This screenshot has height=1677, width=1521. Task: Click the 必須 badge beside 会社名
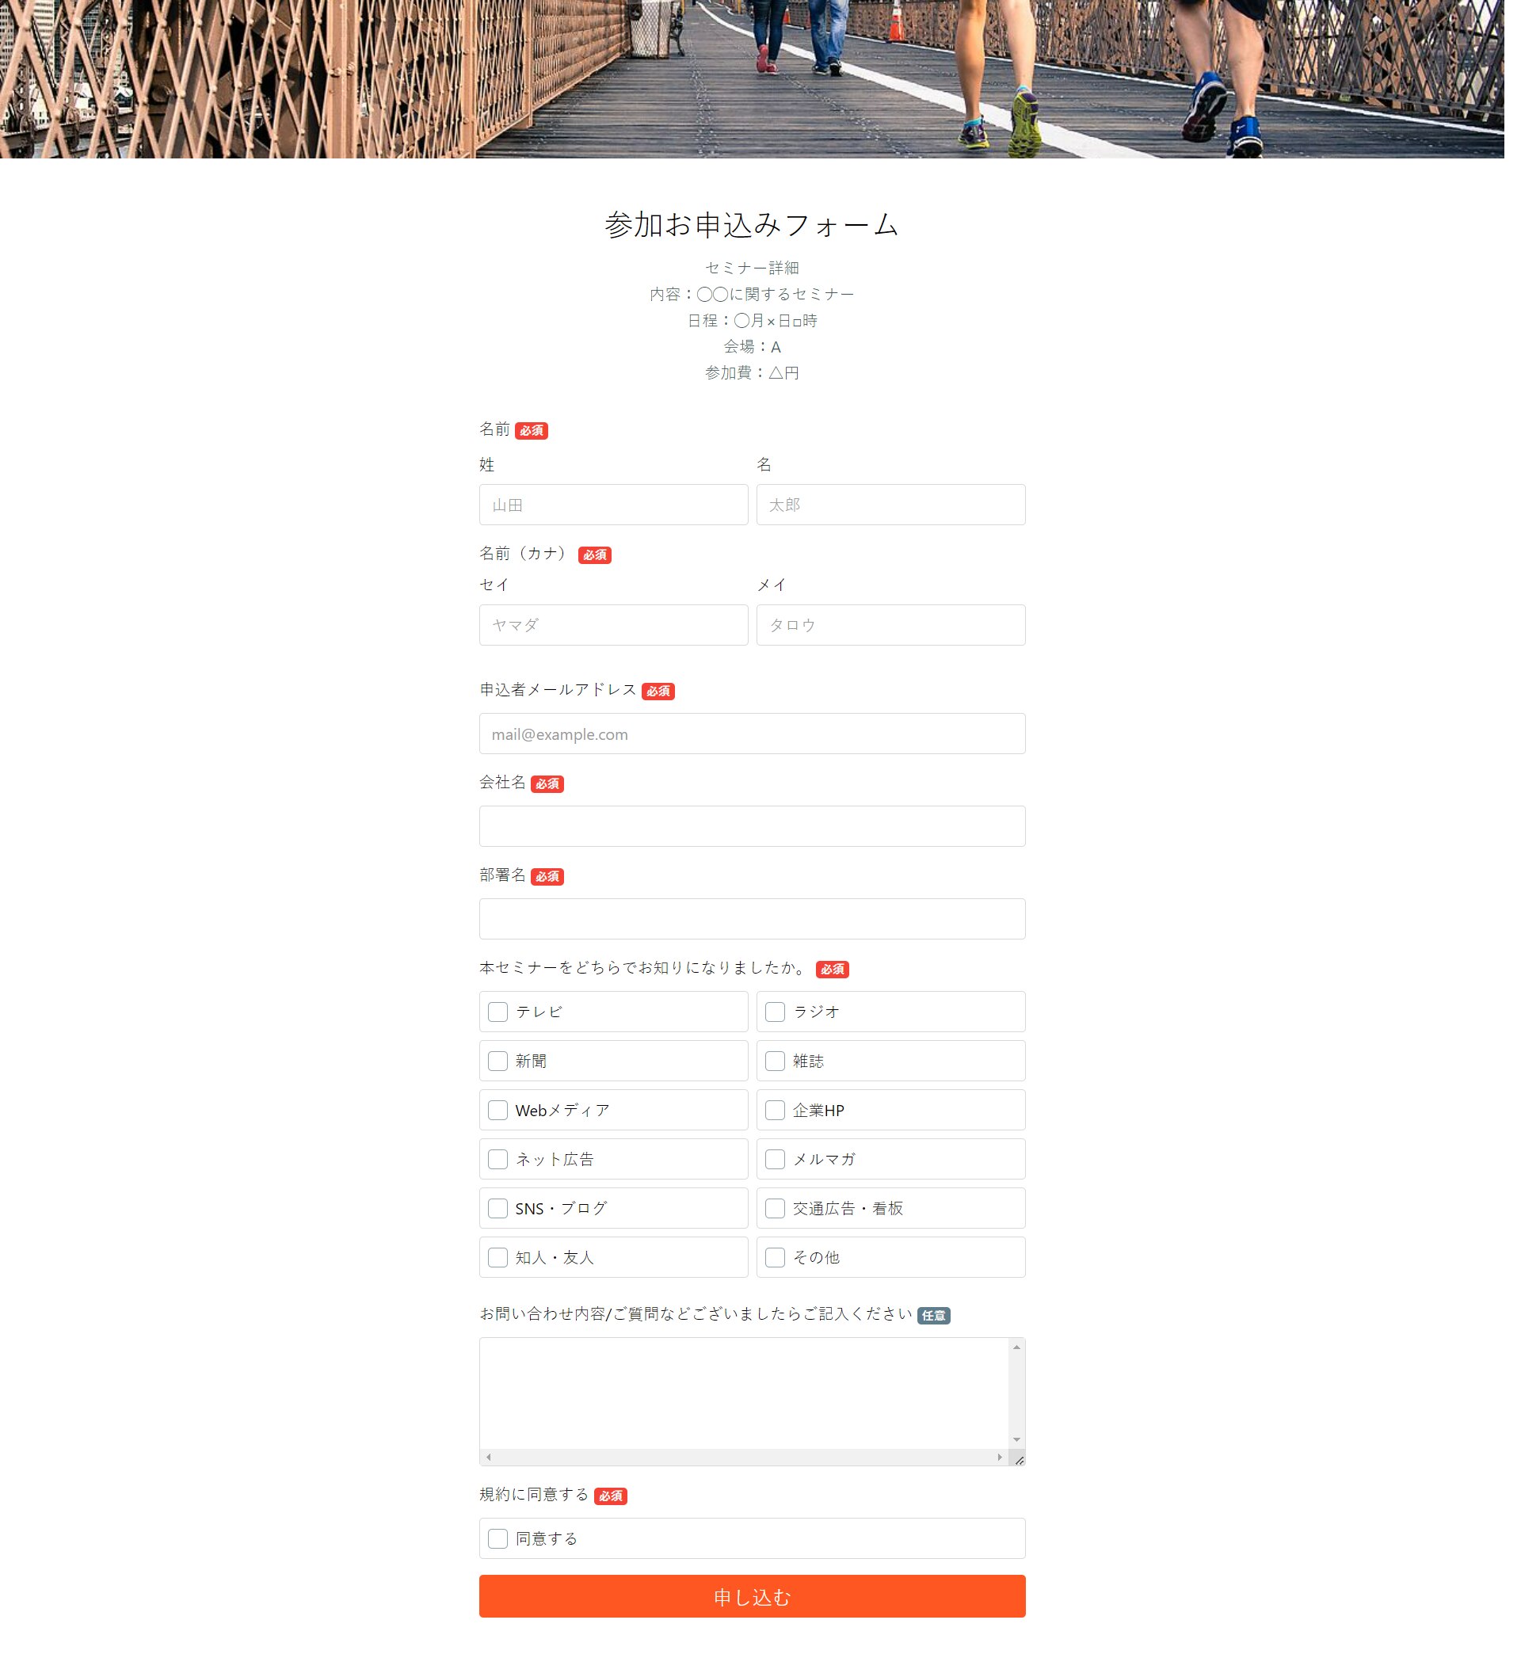(547, 783)
